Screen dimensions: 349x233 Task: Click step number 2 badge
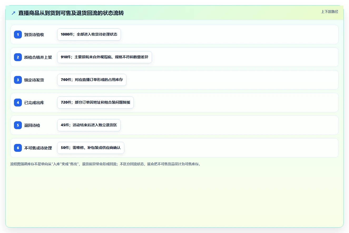tap(18, 57)
